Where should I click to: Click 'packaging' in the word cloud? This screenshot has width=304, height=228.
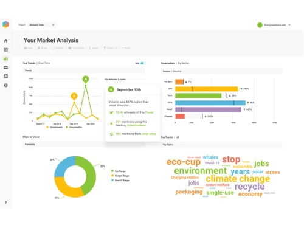189,192
